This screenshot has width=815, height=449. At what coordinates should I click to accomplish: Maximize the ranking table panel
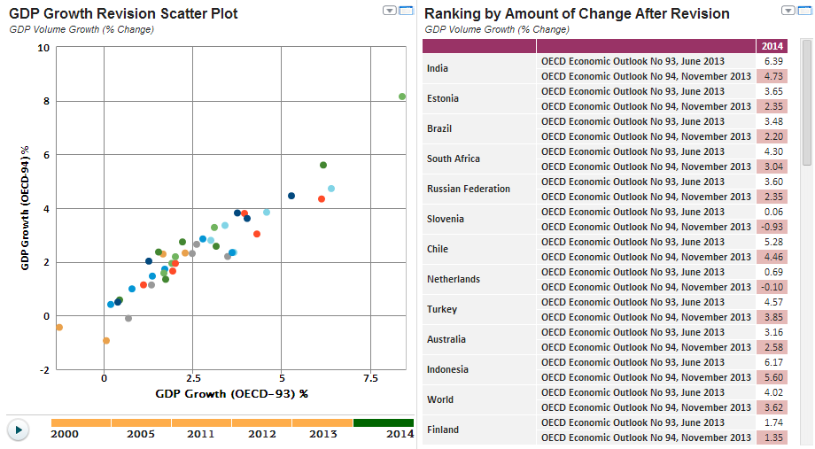pyautogui.click(x=805, y=11)
